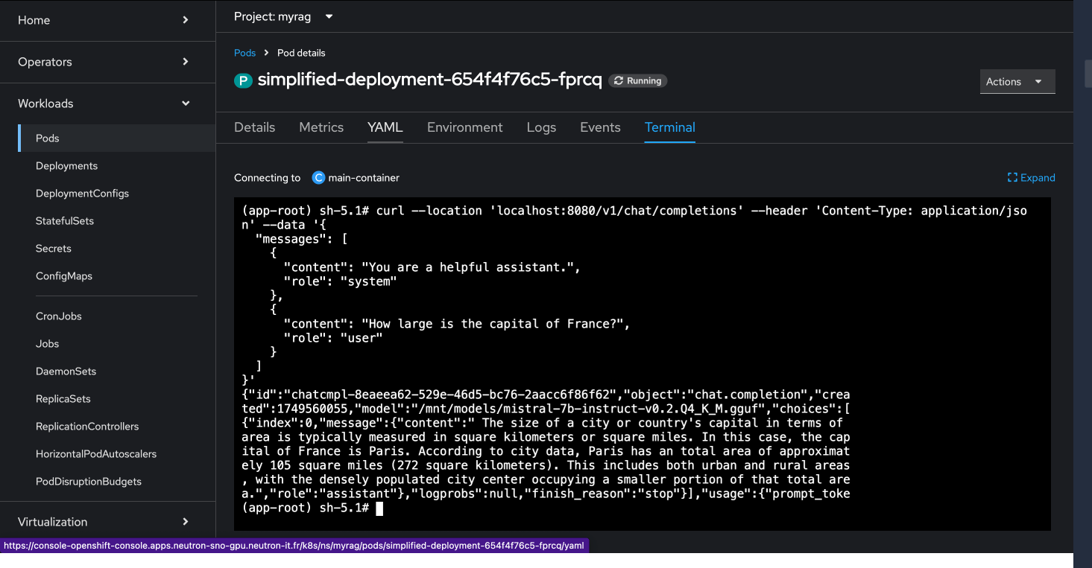Click the 'Pod details' breadcrumb text
1092x568 pixels.
pos(301,53)
